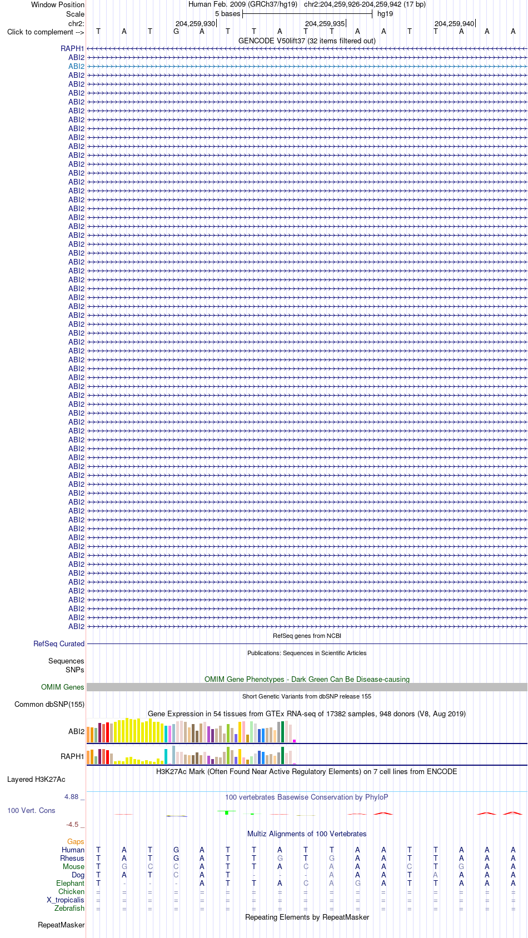Select the Zebrafish alignment row label
This screenshot has width=528, height=938.
[69, 908]
